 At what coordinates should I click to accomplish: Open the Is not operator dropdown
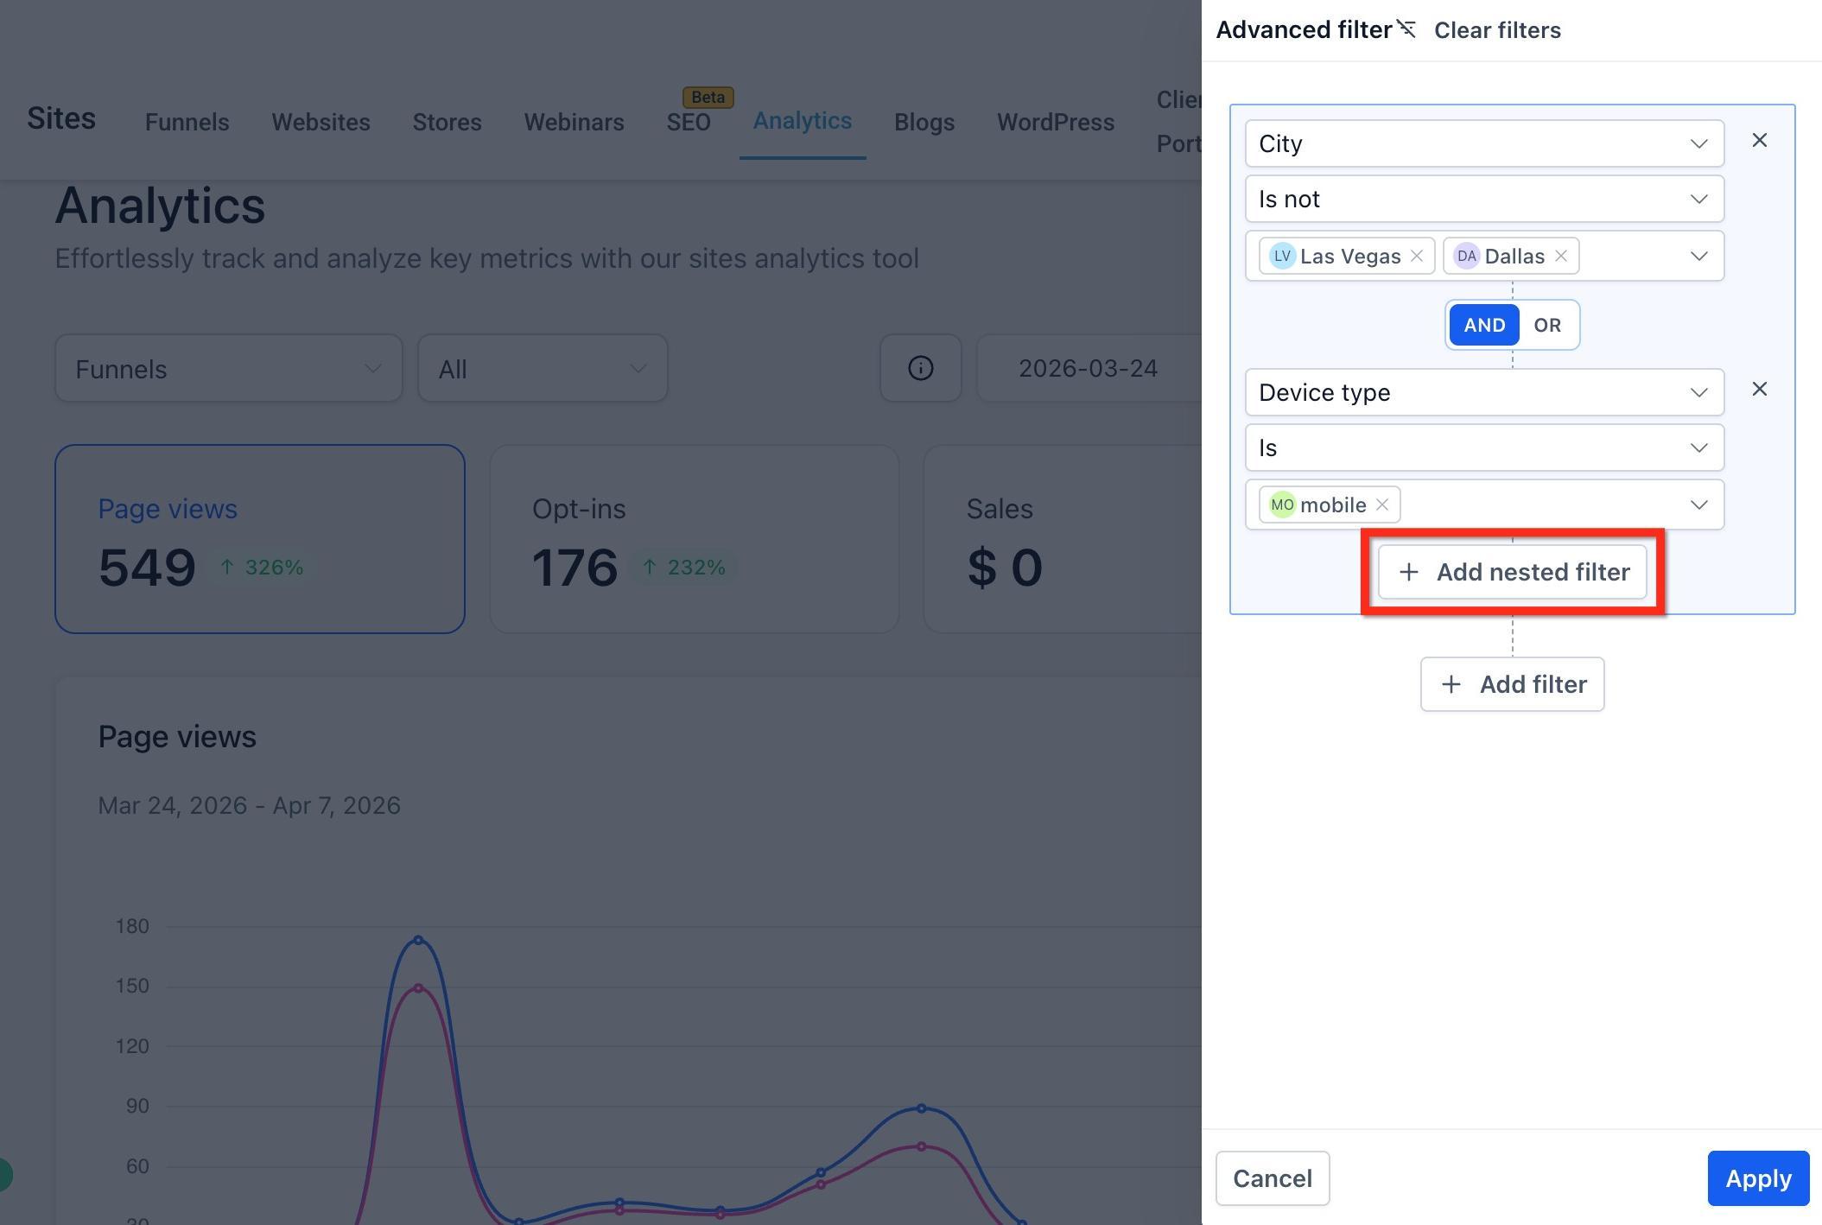pyautogui.click(x=1484, y=199)
